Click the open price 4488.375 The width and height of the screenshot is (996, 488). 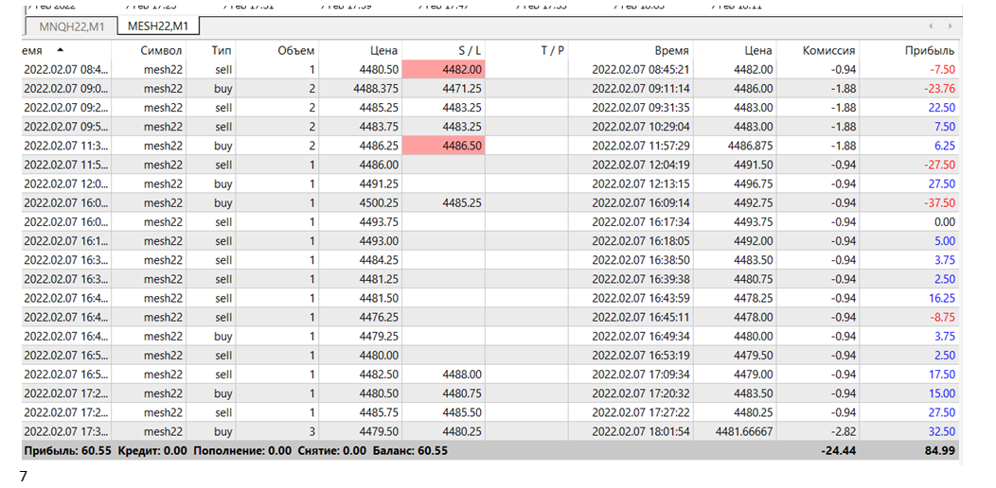coord(376,89)
